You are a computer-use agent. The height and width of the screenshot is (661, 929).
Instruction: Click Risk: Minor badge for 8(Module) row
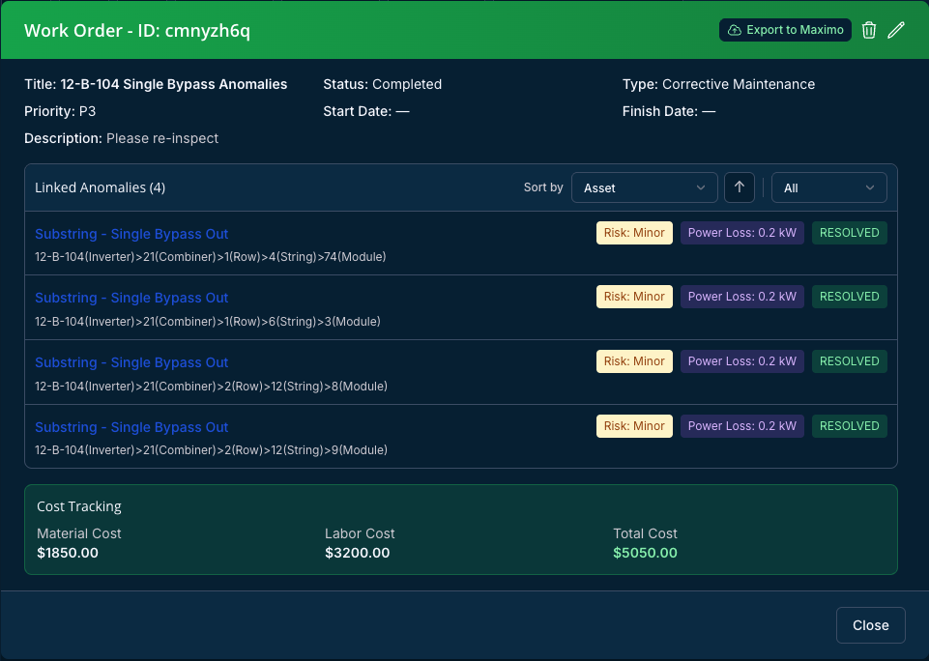(x=634, y=361)
